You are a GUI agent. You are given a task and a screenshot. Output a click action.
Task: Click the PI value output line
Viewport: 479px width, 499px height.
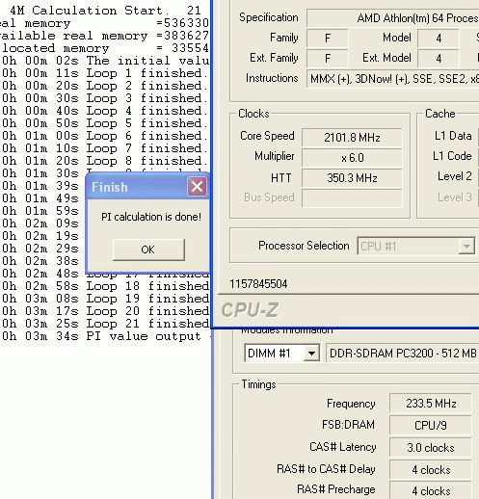pyautogui.click(x=105, y=336)
